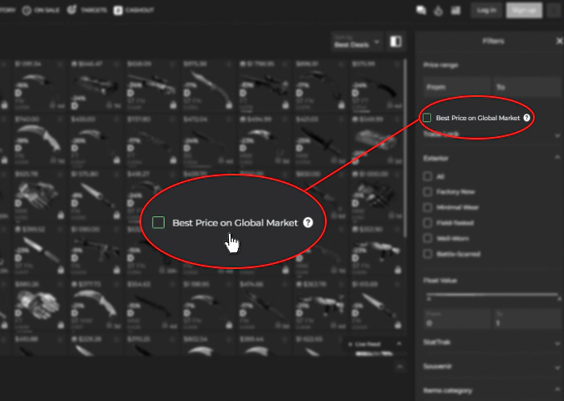Click the Float Value slider track

[x=491, y=295]
